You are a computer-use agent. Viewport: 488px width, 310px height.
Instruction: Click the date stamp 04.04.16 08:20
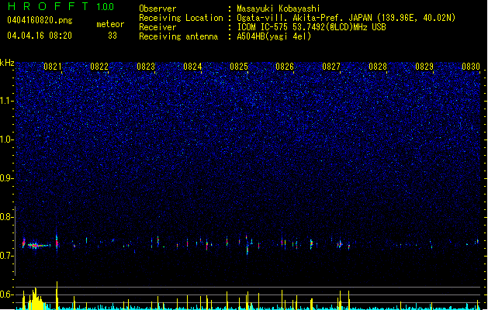[x=40, y=36]
